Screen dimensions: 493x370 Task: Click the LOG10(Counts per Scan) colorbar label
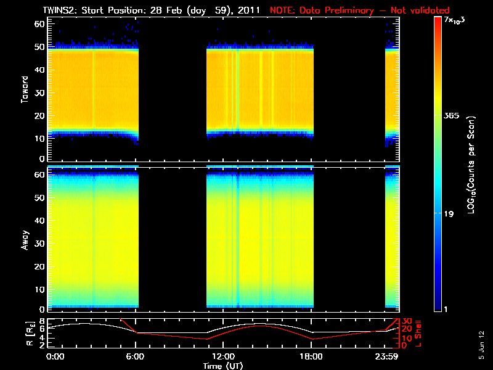tap(471, 165)
